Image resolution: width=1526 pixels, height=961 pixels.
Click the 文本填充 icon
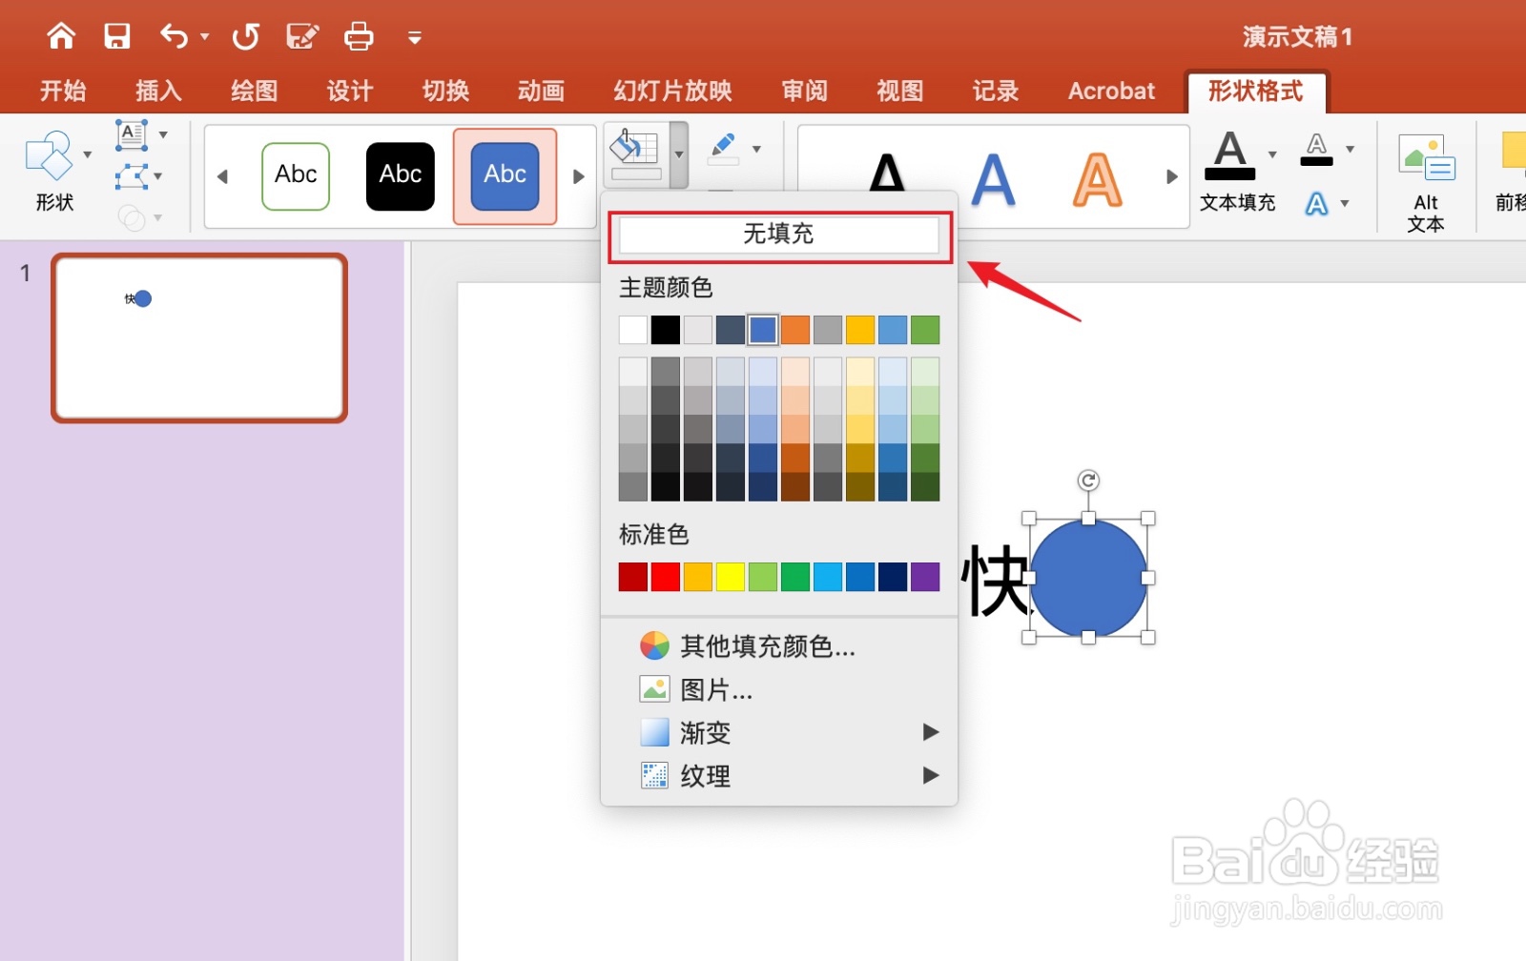click(1230, 155)
